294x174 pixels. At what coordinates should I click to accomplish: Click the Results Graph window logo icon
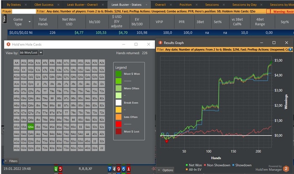(x=160, y=42)
